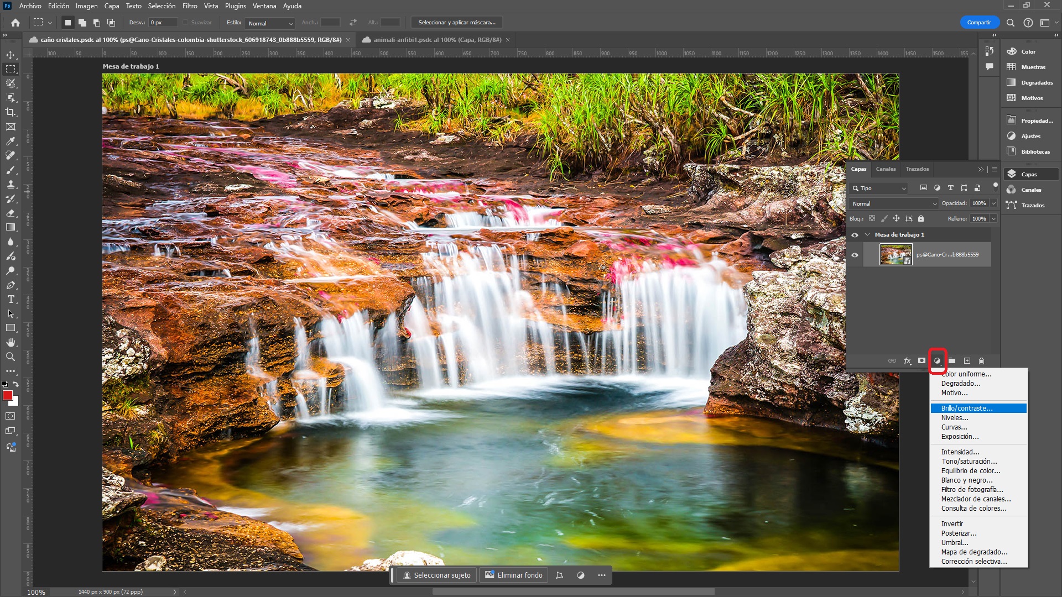
Task: Open the Ajustes panel
Action: coord(1030,136)
